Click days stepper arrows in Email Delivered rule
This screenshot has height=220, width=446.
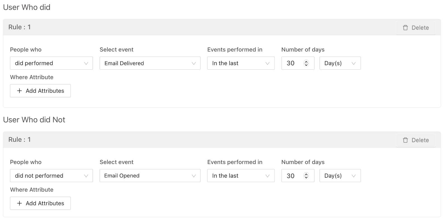pos(306,63)
